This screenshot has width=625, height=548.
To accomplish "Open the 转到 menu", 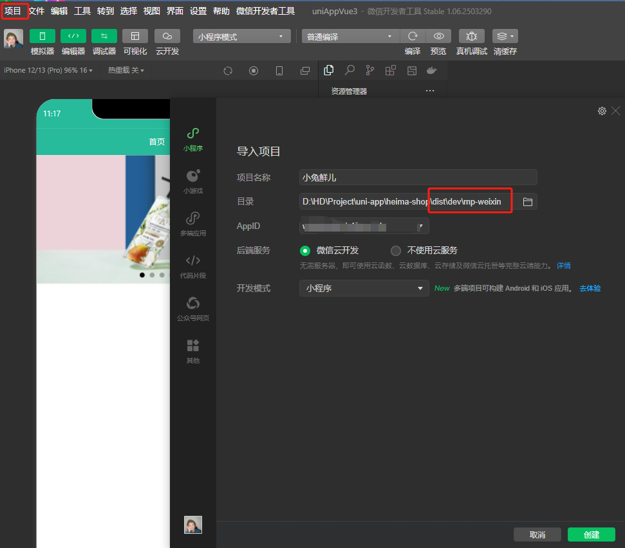I will click(x=106, y=11).
